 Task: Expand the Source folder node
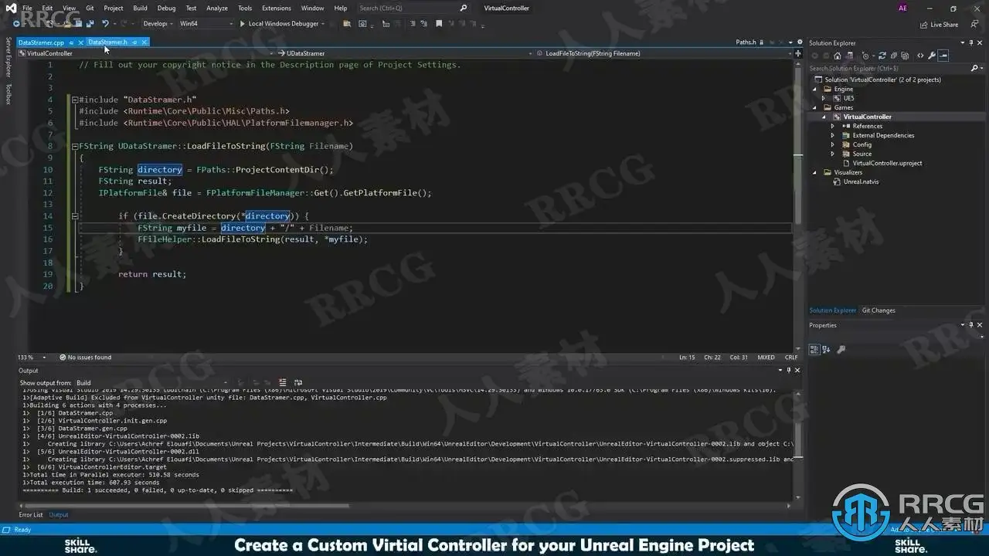(832, 154)
